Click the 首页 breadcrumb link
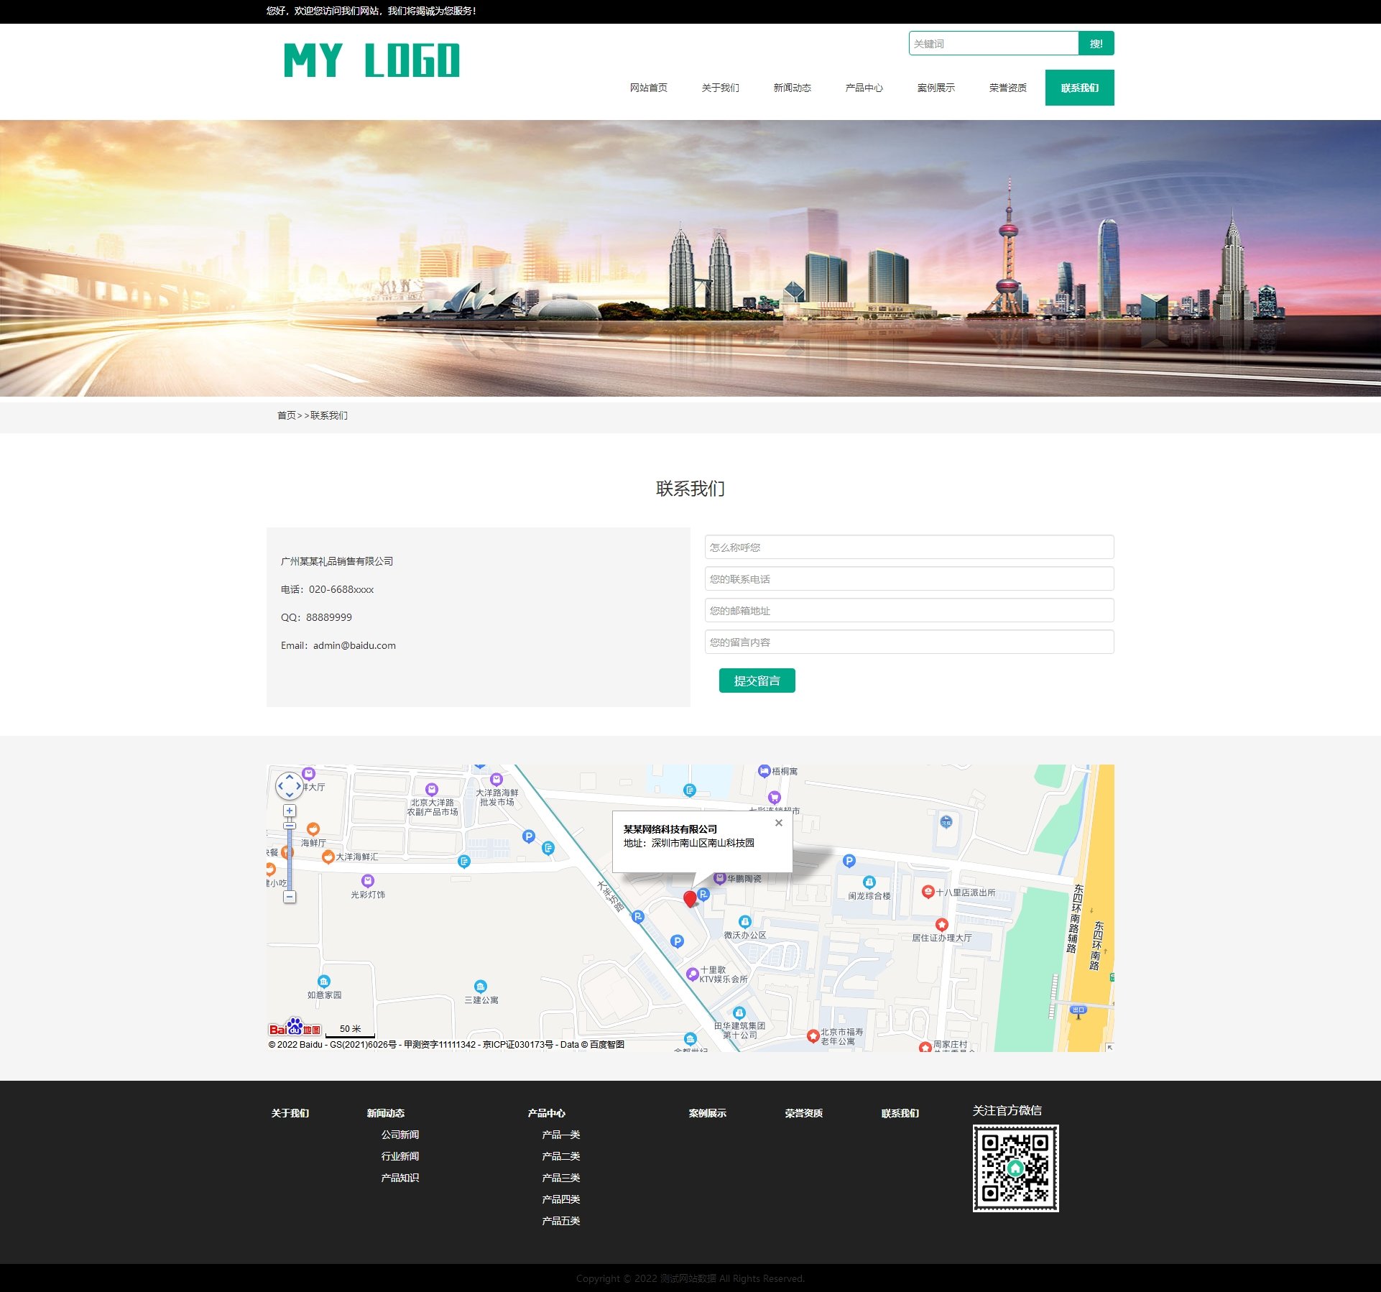 pos(286,415)
